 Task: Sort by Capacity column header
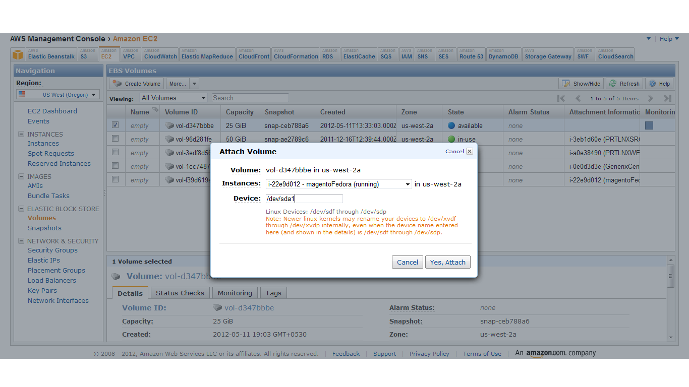coord(240,112)
